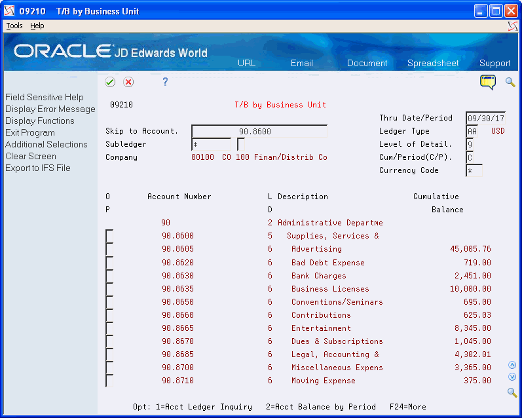Open the Spreadsheet tab in the banner
522x418 pixels.
(433, 63)
